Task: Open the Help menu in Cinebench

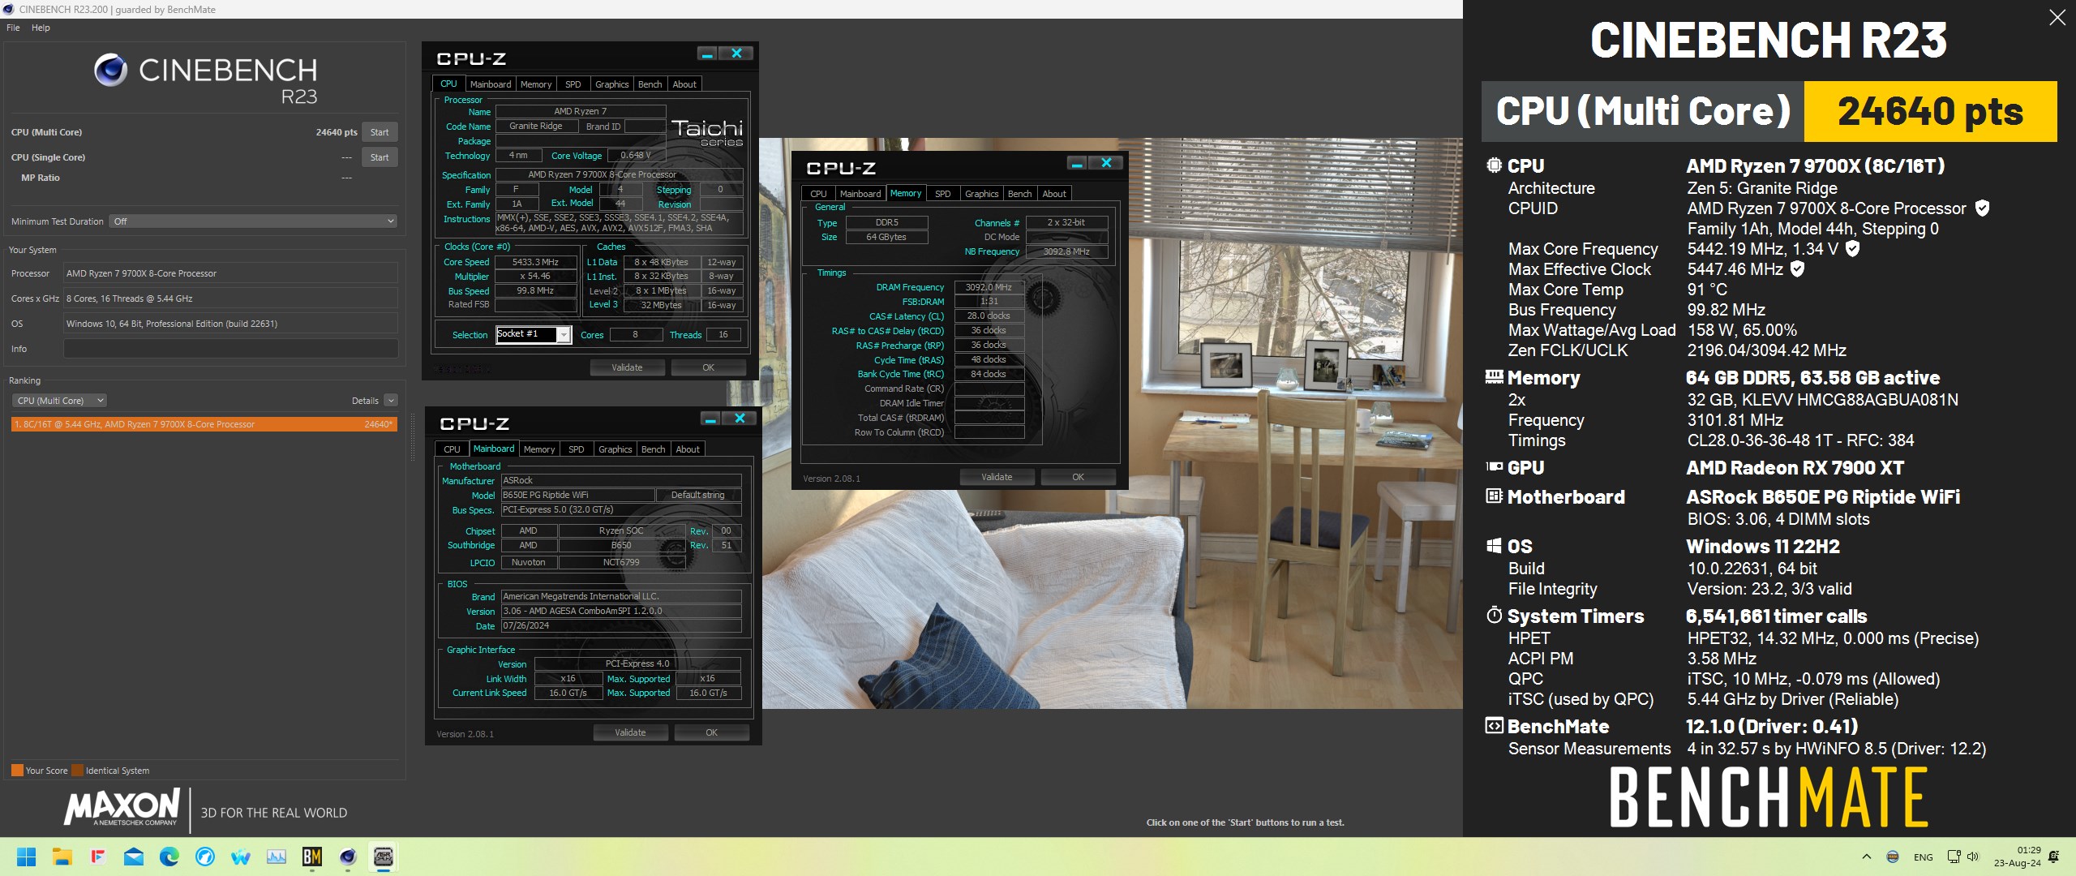Action: pos(41,28)
